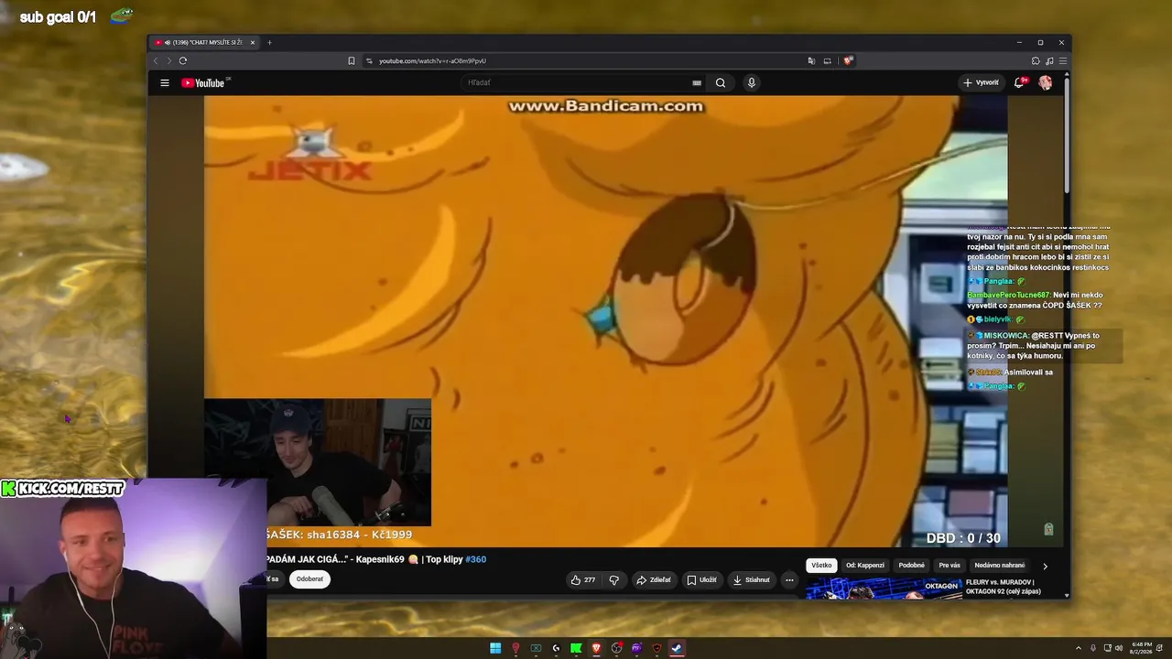Bookmark this page using the bookmark icon
Image resolution: width=1172 pixels, height=659 pixels.
352,60
